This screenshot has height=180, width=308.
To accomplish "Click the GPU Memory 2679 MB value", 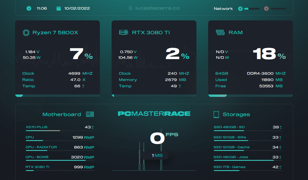I will pyautogui.click(x=175, y=80).
